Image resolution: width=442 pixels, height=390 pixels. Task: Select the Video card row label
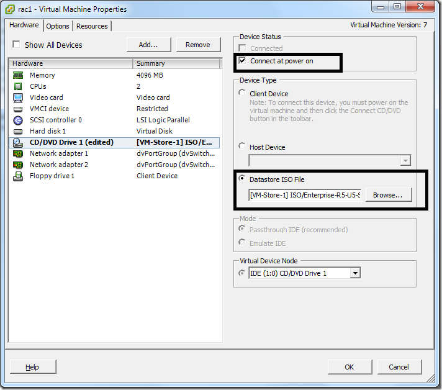point(47,97)
